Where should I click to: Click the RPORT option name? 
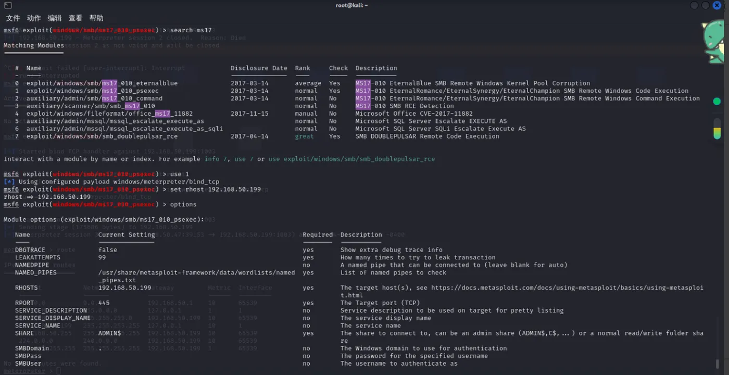[24, 303]
